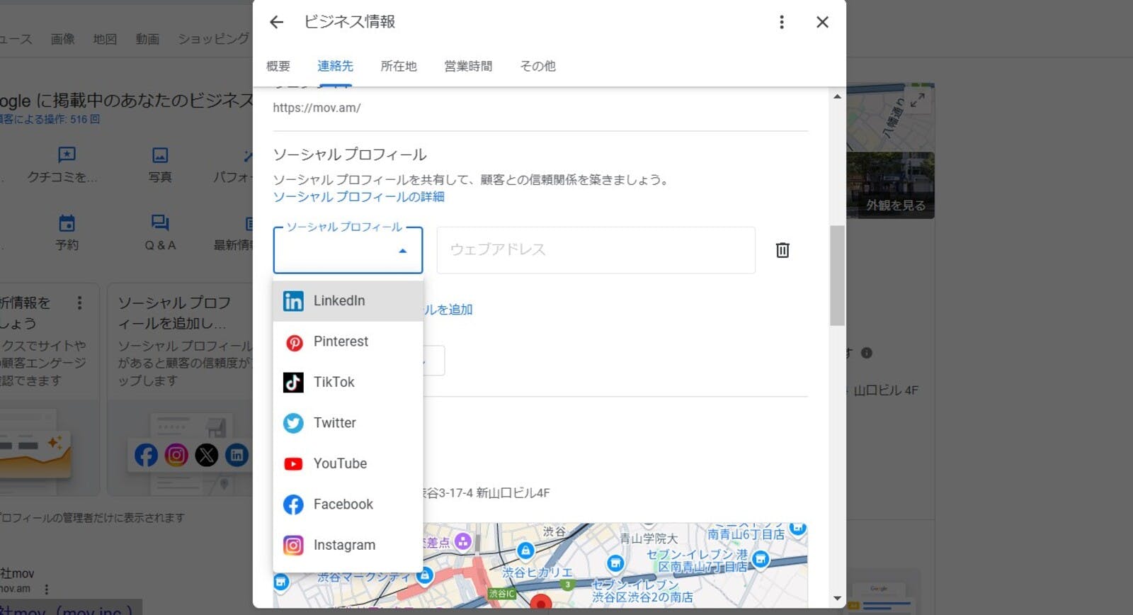Screen dimensions: 1133x615
Task: Click the LinkedIn icon in the social card illustration
Action: 237,455
